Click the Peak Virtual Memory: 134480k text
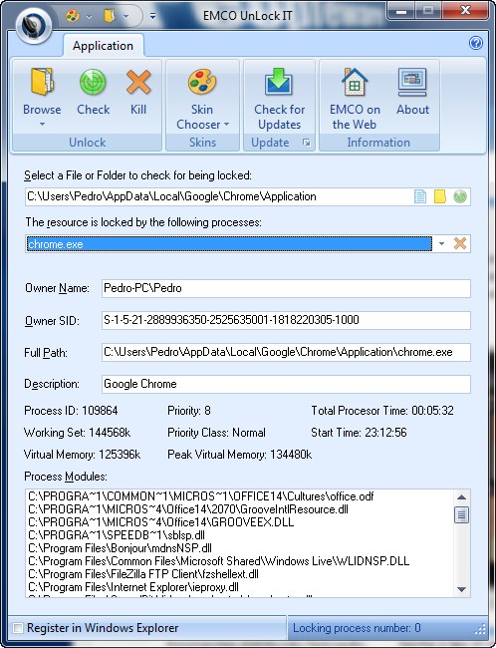Image resolution: width=496 pixels, height=648 pixels. (x=239, y=455)
